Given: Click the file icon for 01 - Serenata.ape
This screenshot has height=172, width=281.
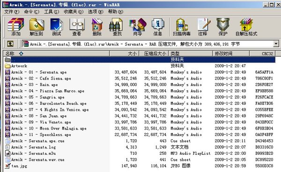Looking at the screenshot, I should pyautogui.click(x=7, y=72).
